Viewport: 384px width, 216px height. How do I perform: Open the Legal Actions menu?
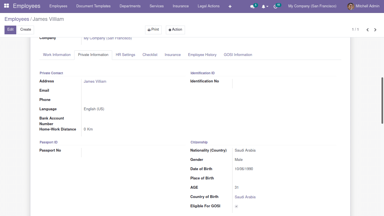208,6
